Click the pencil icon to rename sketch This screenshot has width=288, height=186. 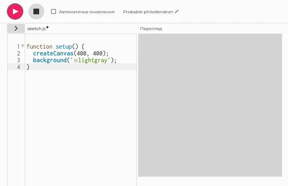pos(177,12)
